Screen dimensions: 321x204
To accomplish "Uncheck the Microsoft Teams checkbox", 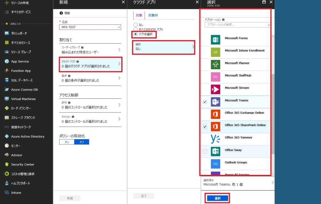I will [205, 102].
